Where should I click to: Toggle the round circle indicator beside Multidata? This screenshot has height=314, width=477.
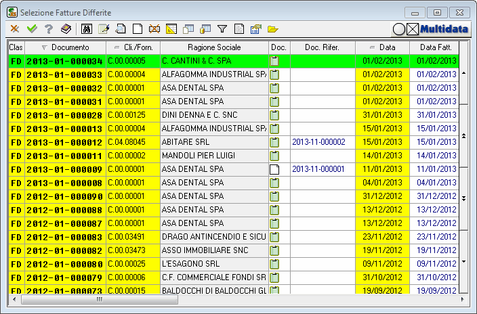point(399,29)
